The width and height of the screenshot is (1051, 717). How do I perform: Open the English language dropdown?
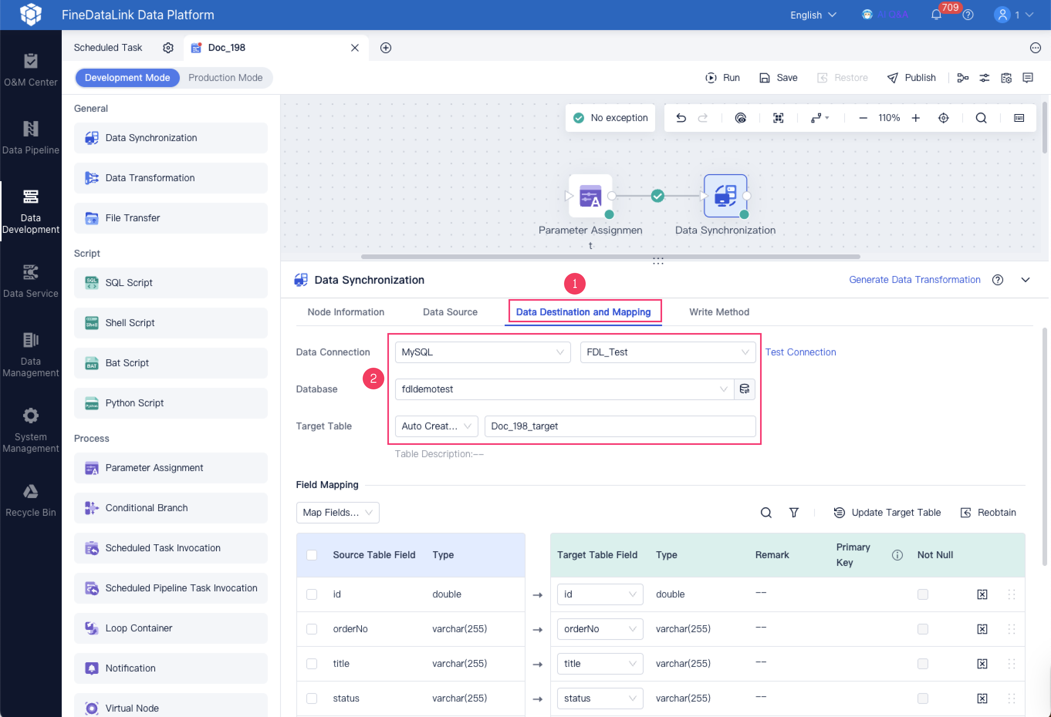813,15
